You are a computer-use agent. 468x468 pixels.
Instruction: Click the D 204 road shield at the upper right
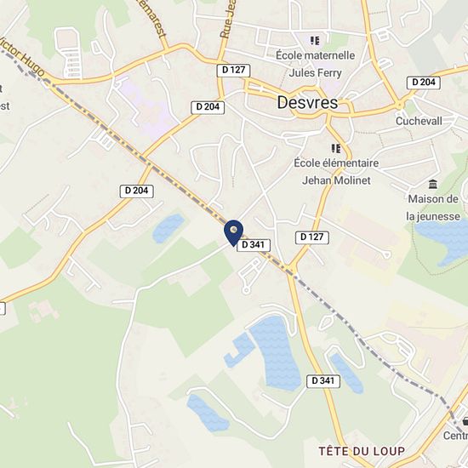tap(424, 83)
